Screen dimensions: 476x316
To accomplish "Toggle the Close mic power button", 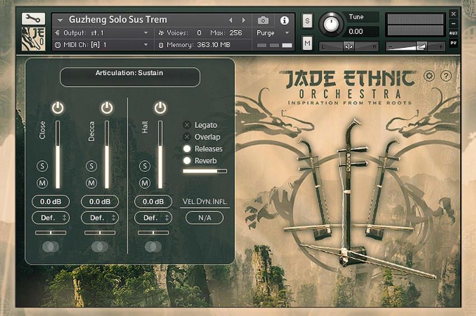I will (58, 108).
